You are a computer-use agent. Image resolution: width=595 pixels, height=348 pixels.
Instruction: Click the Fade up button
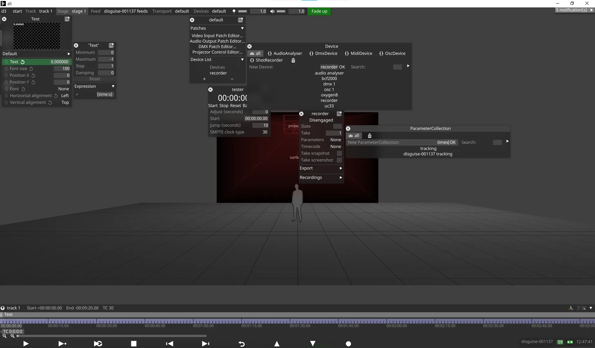[319, 11]
